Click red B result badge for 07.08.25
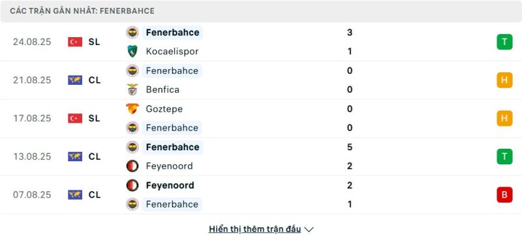Viewport: 522px width, 244px height. click(504, 194)
